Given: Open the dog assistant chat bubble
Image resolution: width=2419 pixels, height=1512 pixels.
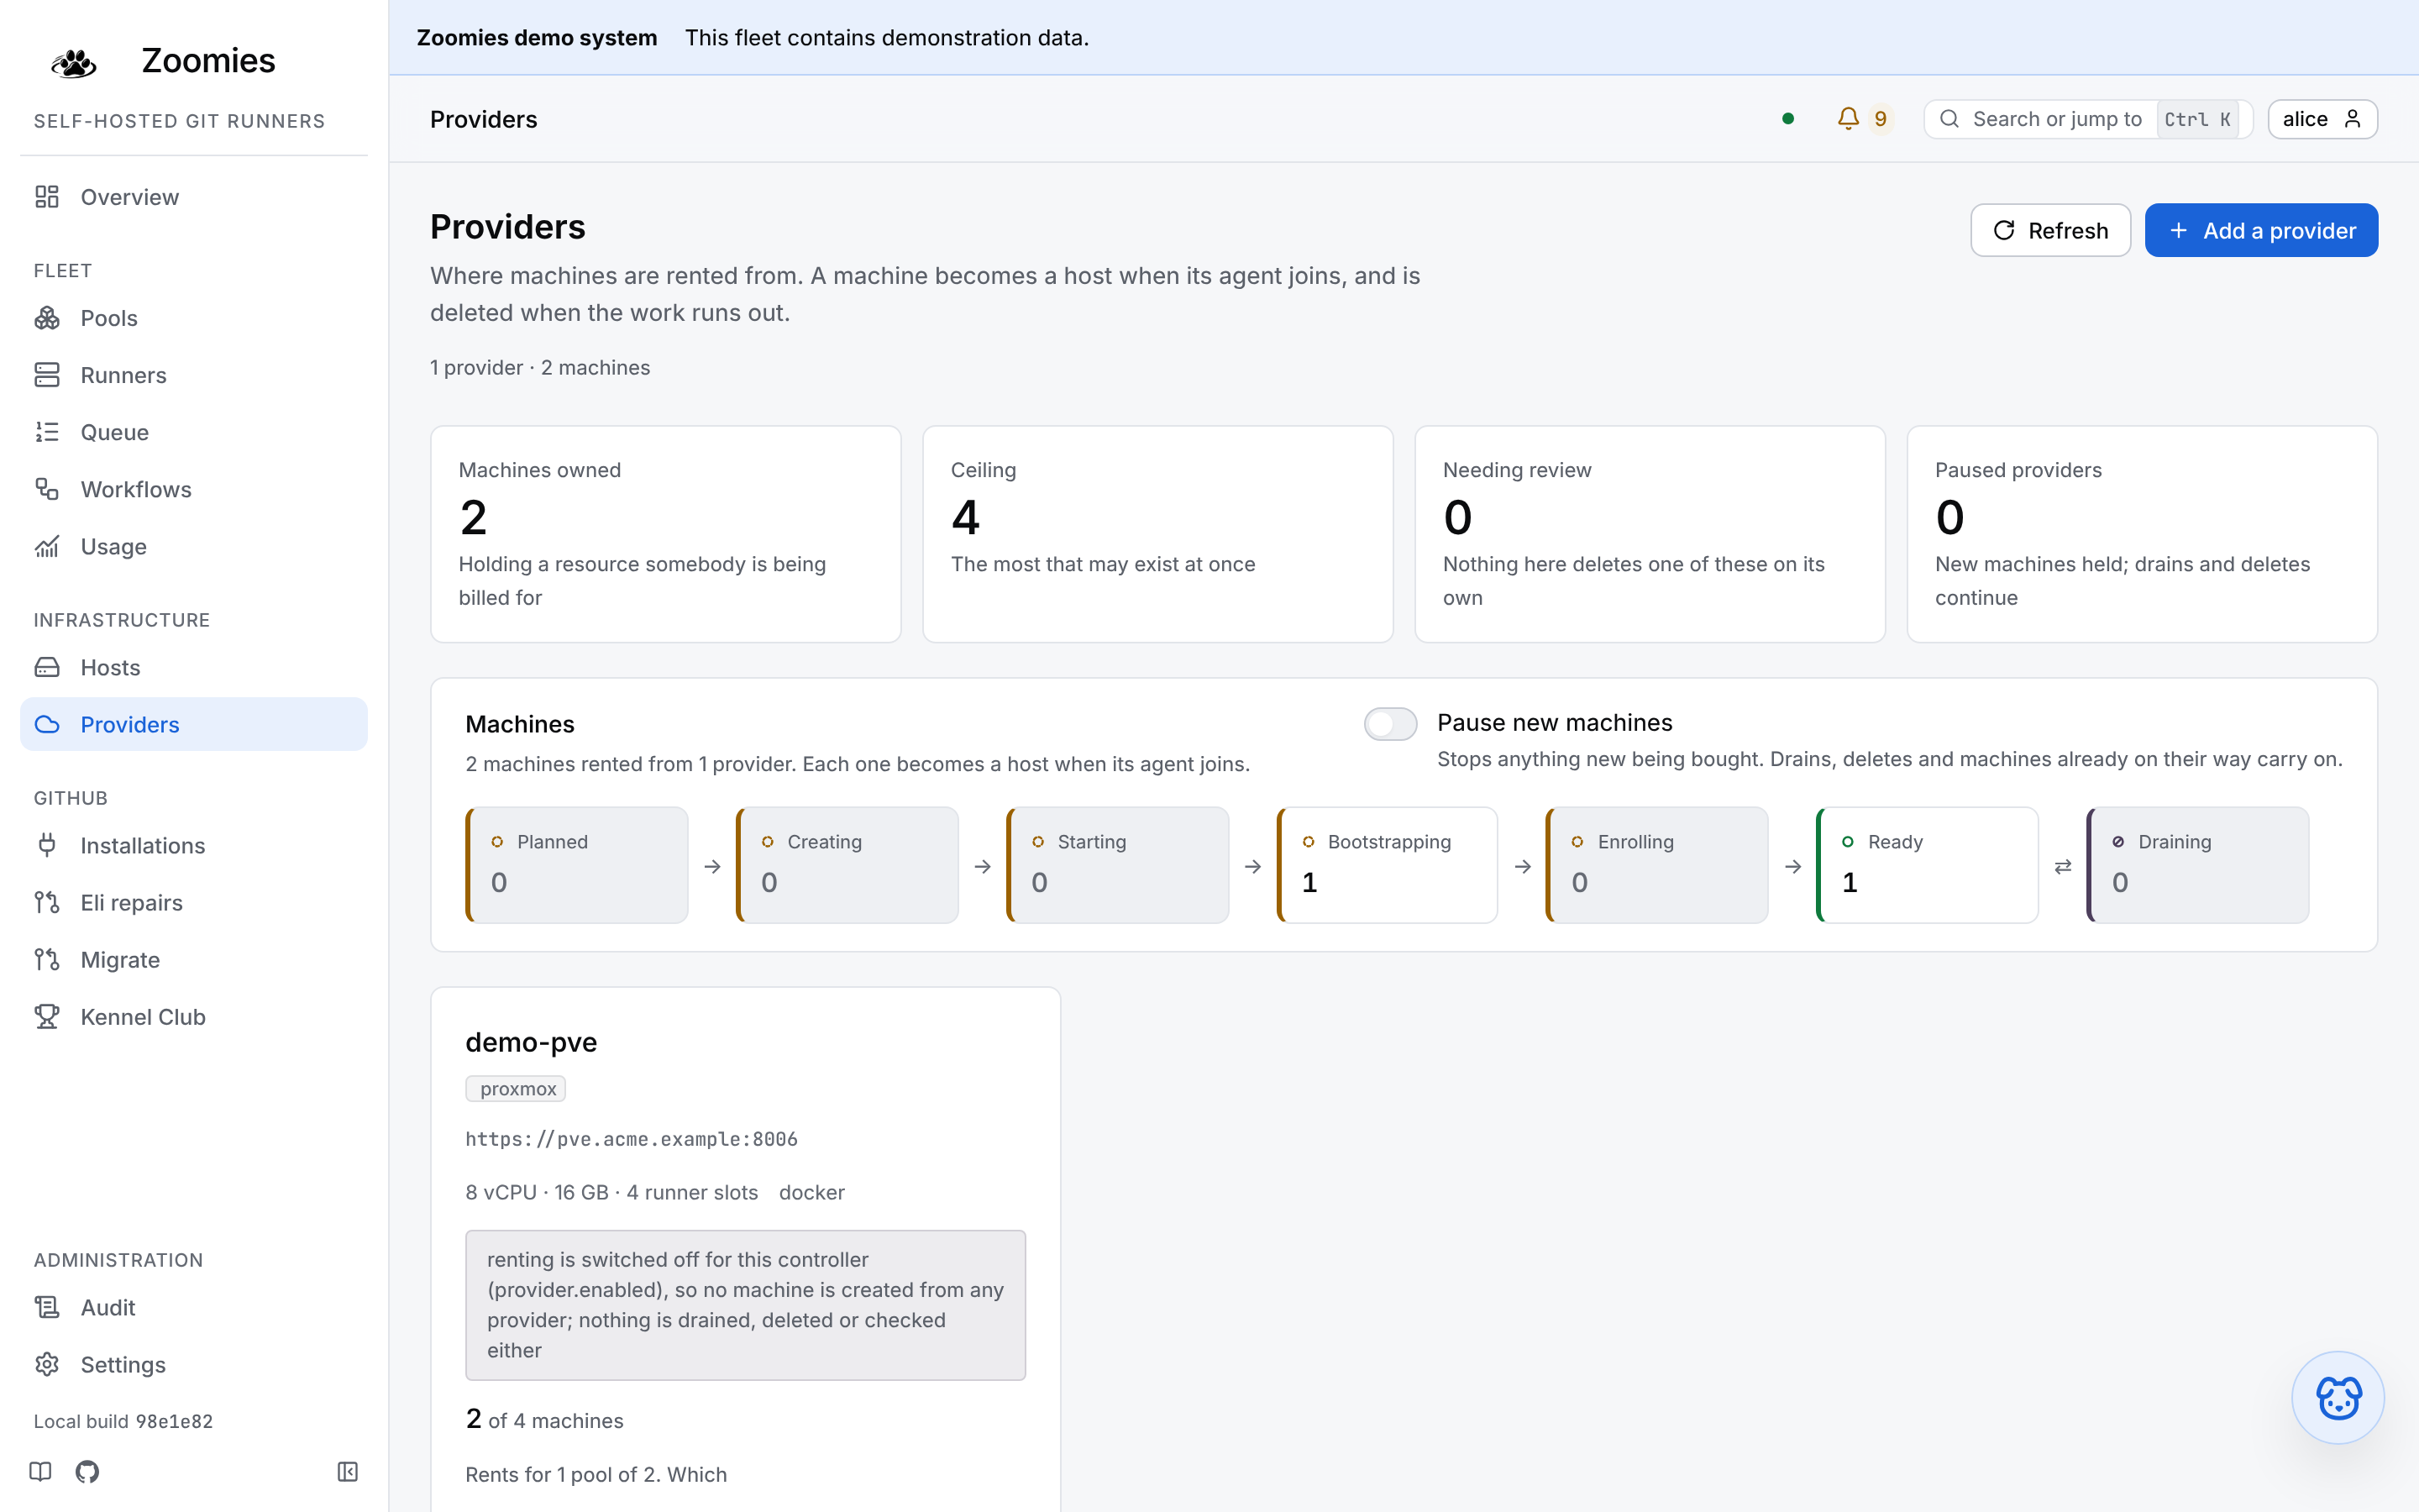Looking at the screenshot, I should 2338,1397.
